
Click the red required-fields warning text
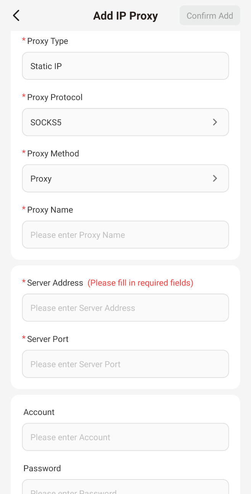click(140, 283)
